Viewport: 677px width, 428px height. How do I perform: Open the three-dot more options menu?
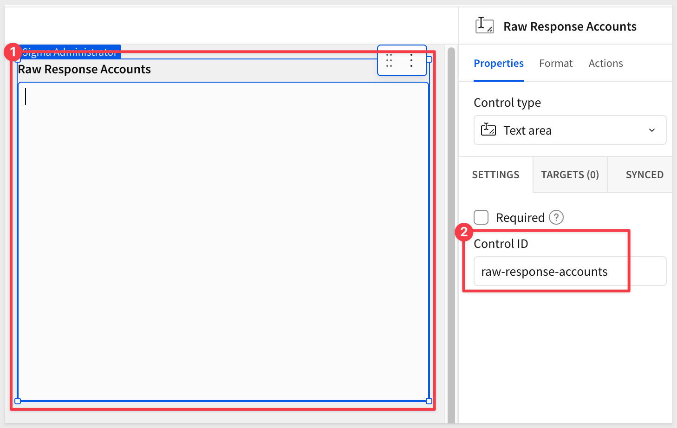(411, 60)
